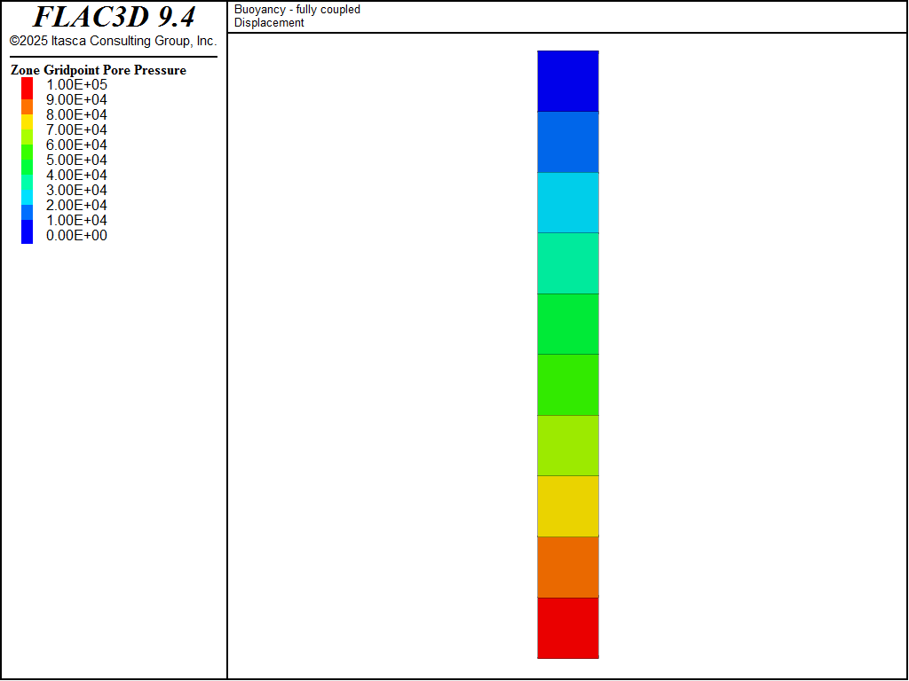
Task: Select the medium blue second zone from top
Action: click(567, 142)
